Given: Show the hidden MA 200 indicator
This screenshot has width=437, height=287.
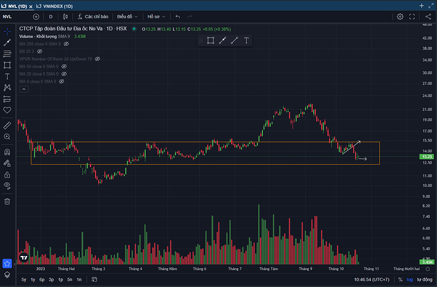Looking at the screenshot, I should tap(66, 44).
